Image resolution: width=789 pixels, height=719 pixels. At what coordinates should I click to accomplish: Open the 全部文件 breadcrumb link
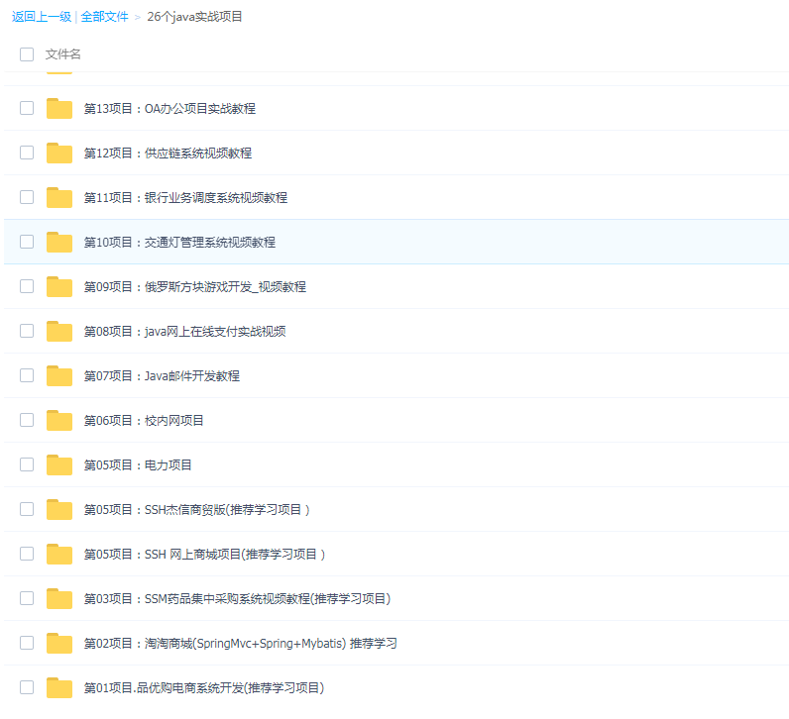point(105,17)
